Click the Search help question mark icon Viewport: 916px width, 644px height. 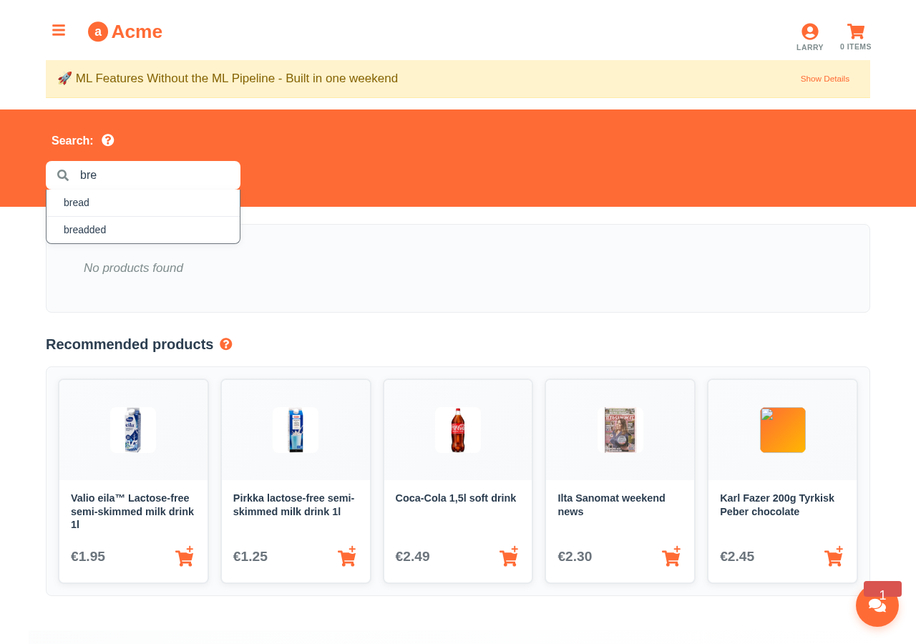tap(108, 140)
